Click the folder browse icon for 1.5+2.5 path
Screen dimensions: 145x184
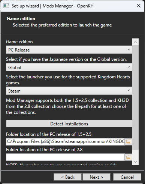[x=129, y=141]
